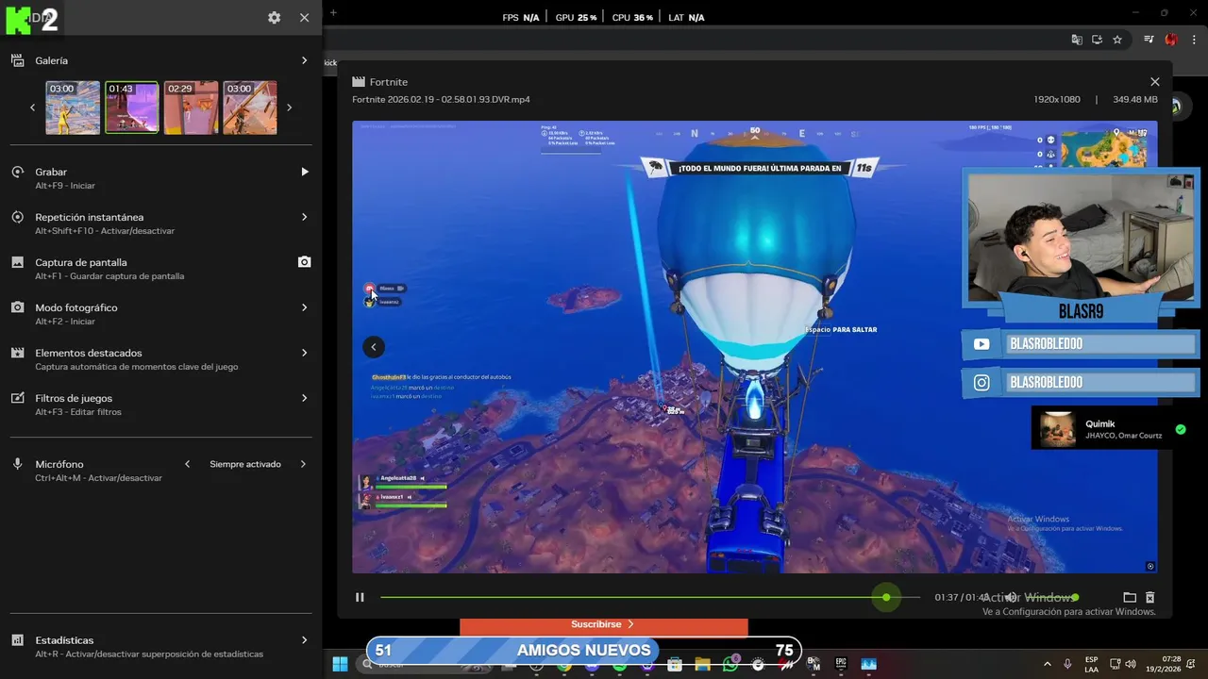The image size is (1208, 679).
Task: Pause the Fortnite clip playback
Action: tap(360, 597)
